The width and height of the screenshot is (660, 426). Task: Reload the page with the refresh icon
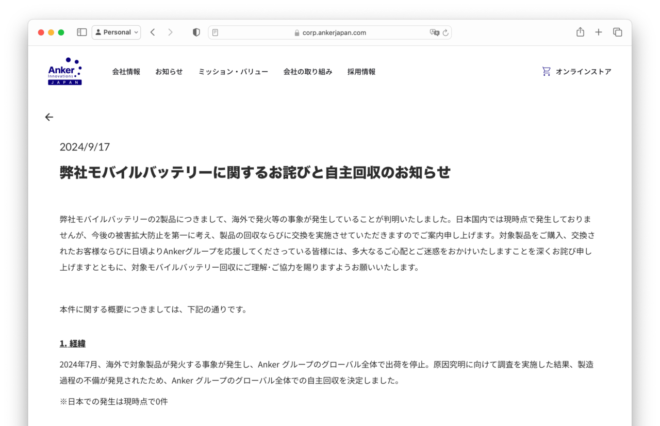tap(445, 32)
